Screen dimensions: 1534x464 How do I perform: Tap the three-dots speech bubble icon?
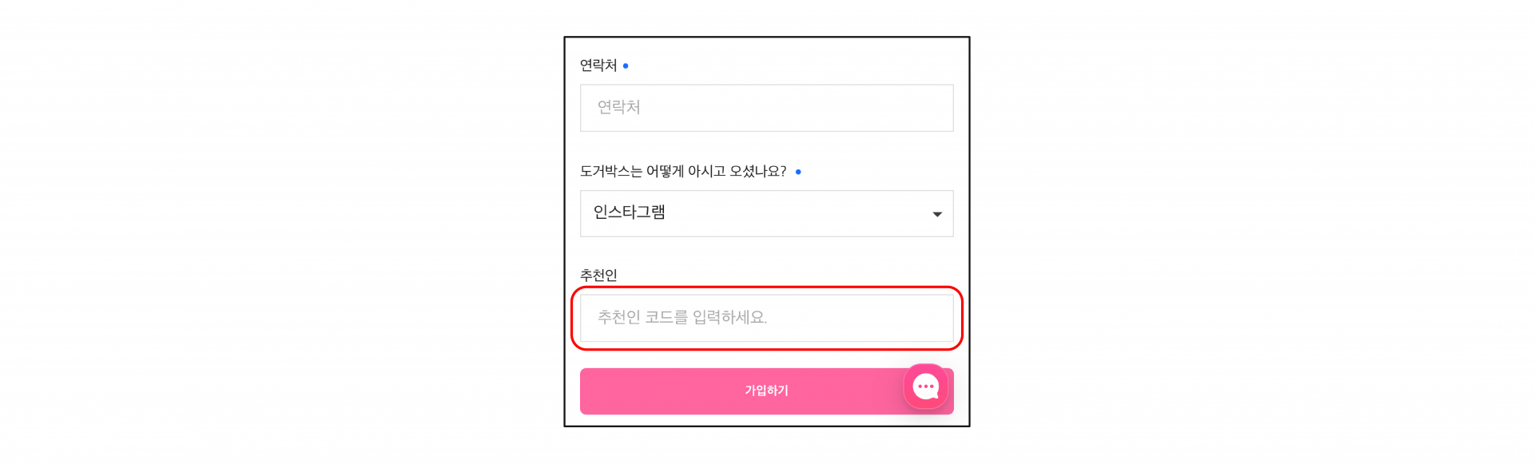tap(925, 387)
